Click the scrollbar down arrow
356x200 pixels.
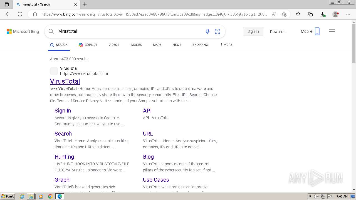(x=354, y=190)
